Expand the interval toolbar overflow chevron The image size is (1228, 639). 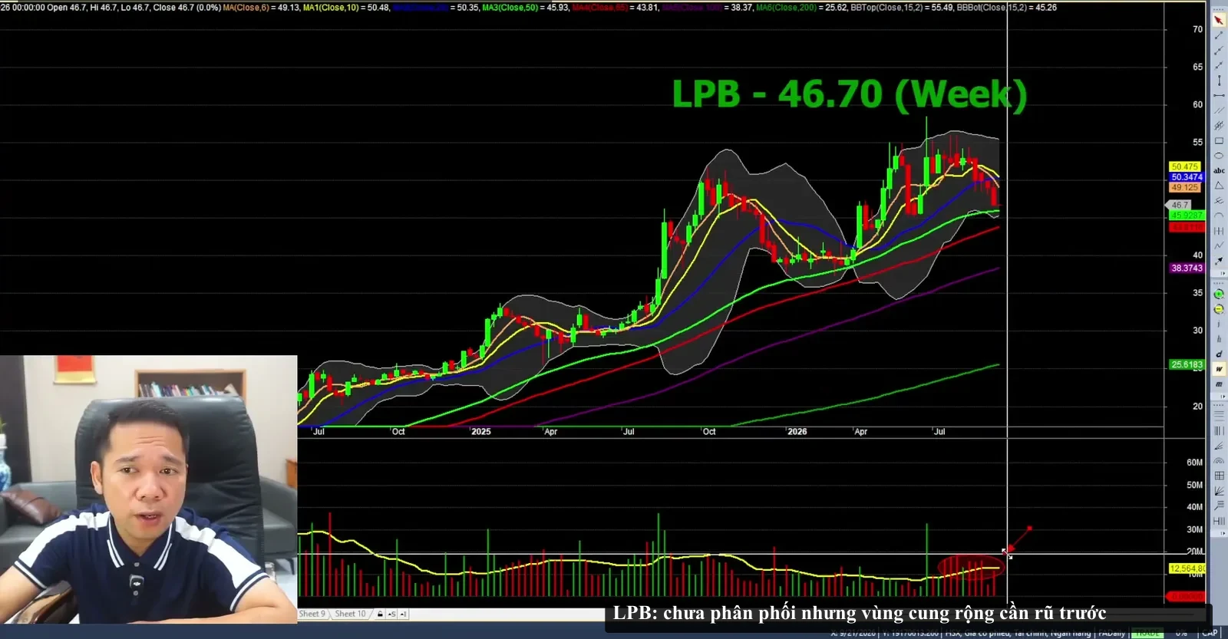pos(1223,397)
